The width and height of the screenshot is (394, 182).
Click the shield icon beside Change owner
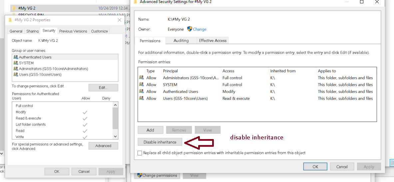tap(190, 29)
